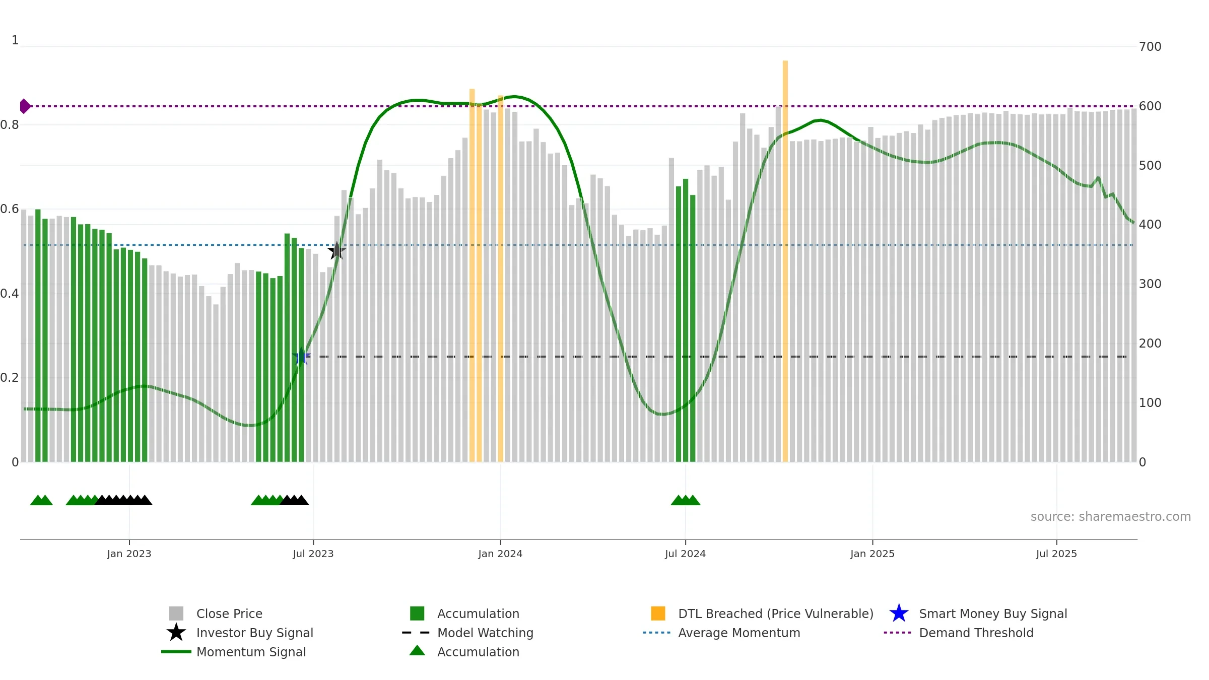Click the black Investor Buy Signal star on chart

pos(337,250)
